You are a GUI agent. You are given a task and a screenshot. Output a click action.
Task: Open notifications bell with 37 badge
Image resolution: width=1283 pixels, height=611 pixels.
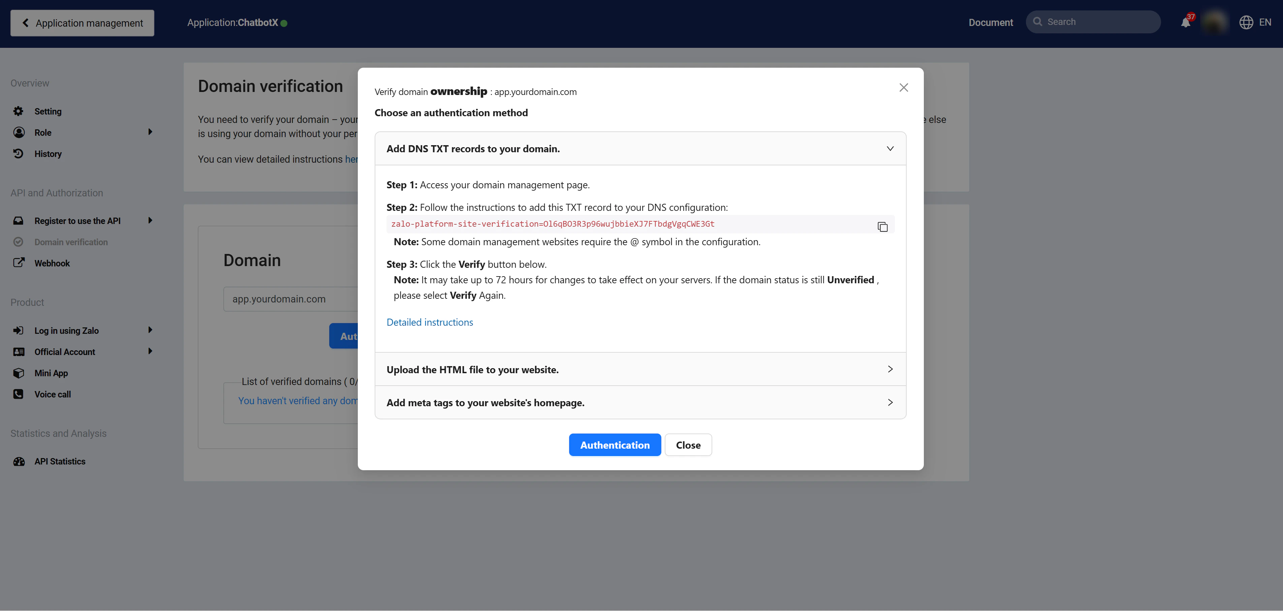[x=1186, y=23]
